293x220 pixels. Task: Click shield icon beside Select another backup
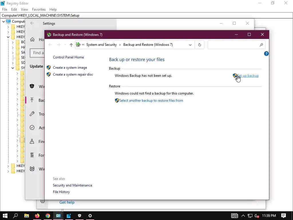(x=117, y=101)
